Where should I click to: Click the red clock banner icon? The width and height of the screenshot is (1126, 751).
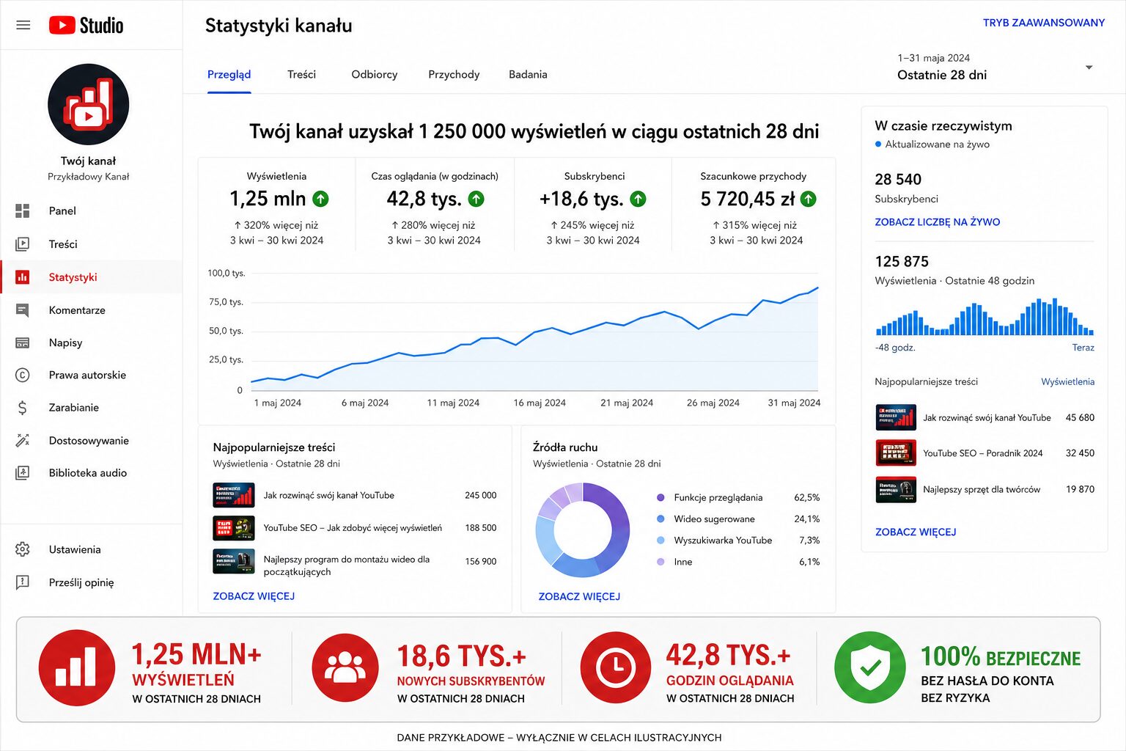(x=616, y=668)
